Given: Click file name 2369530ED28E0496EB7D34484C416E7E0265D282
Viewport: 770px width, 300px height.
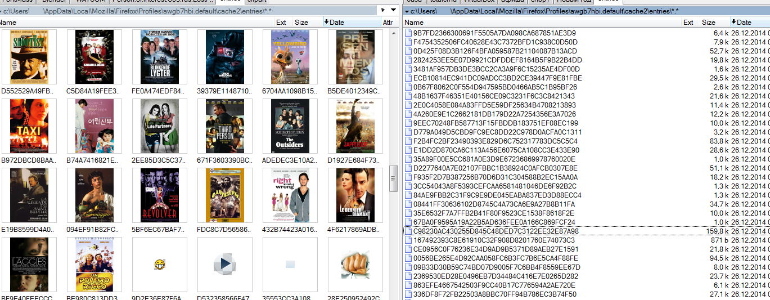Looking at the screenshot, I should [496, 276].
